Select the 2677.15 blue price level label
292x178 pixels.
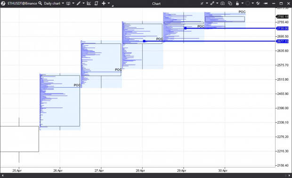(x=282, y=41)
